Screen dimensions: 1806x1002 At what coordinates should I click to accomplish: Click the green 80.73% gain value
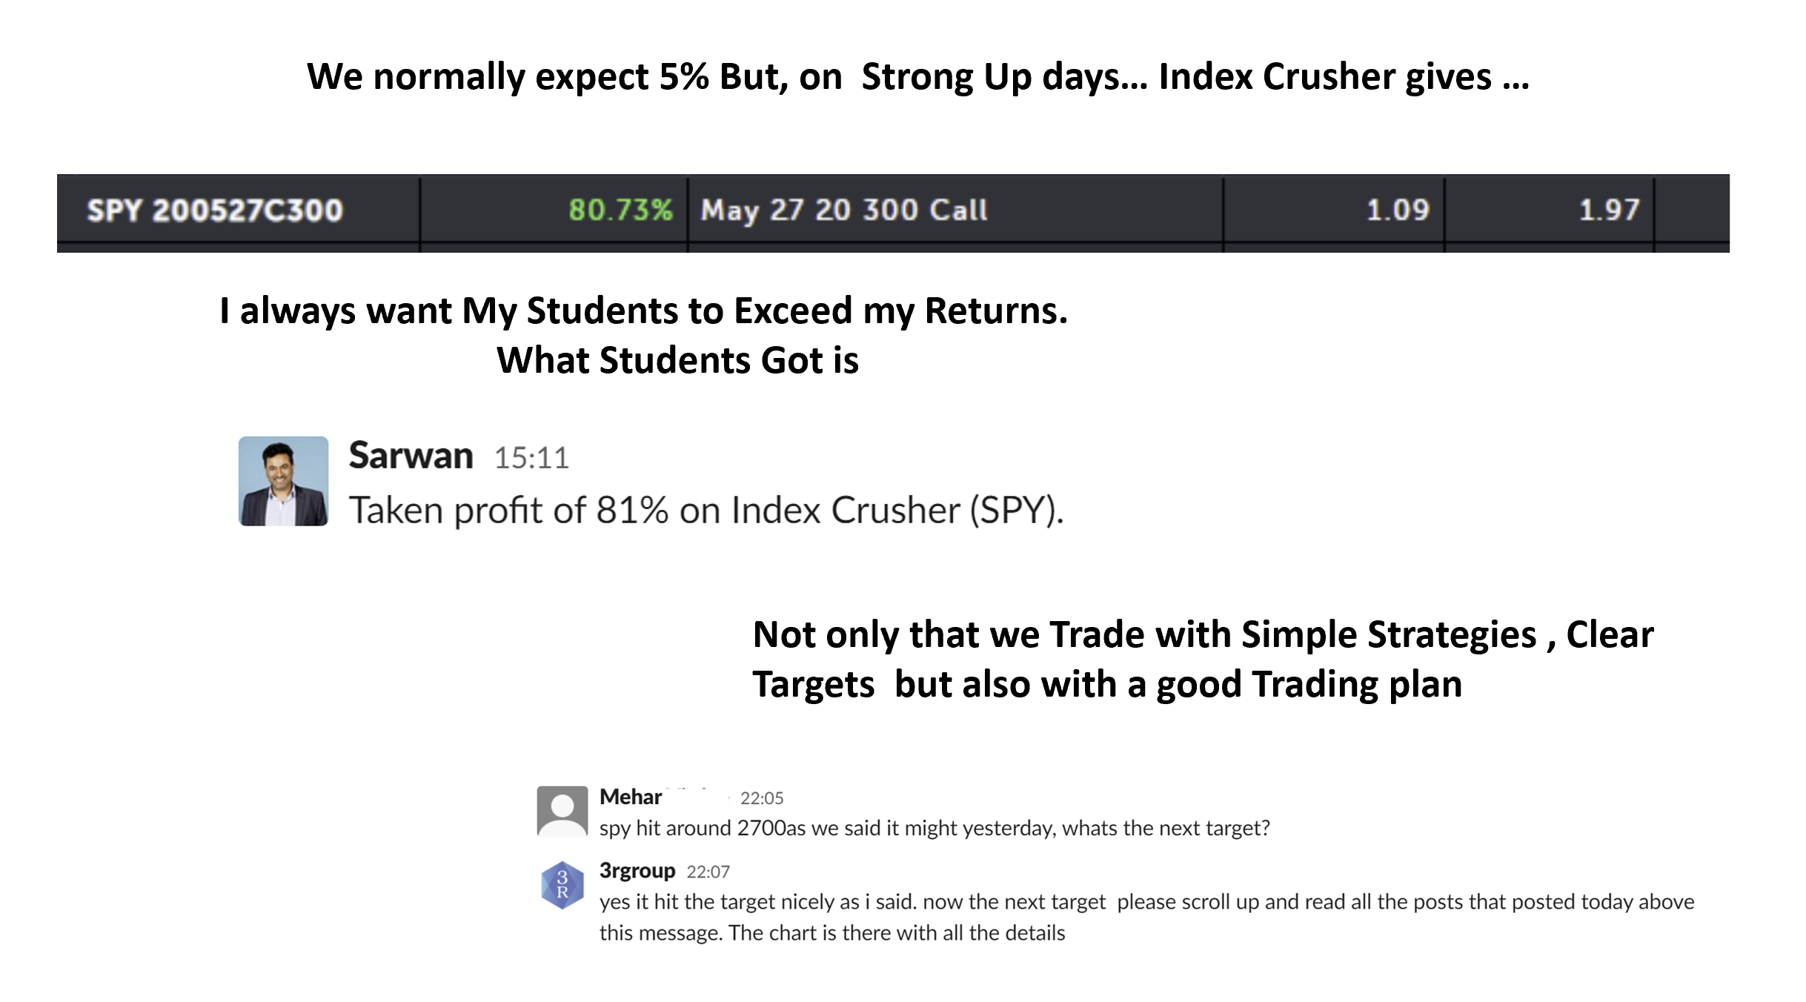click(620, 210)
